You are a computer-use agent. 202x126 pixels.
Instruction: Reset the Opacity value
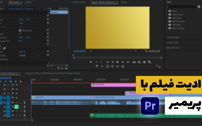[48, 51]
